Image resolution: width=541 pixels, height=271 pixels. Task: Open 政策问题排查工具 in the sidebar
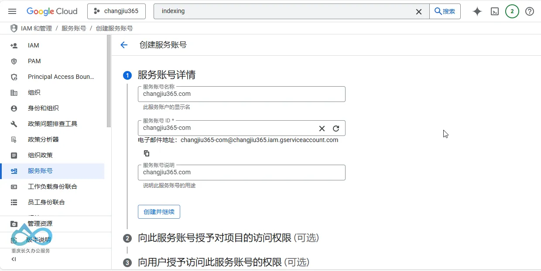[52, 124]
